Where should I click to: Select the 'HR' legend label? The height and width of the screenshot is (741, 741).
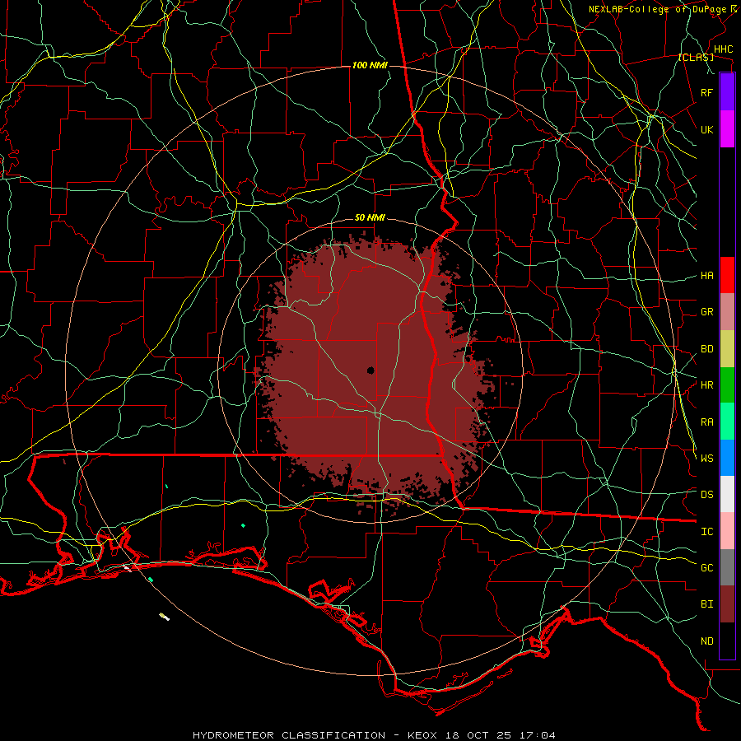pos(707,385)
